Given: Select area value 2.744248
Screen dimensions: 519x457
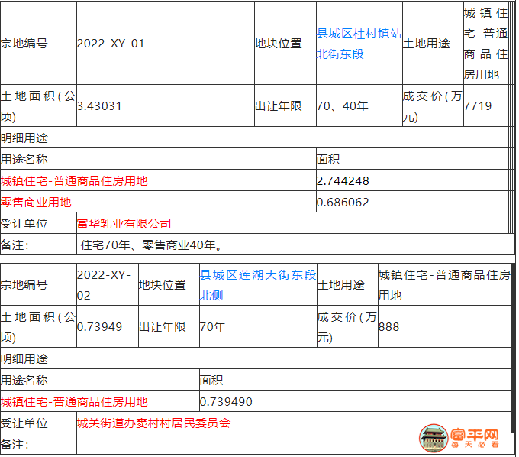Looking at the screenshot, I should click(x=343, y=181).
